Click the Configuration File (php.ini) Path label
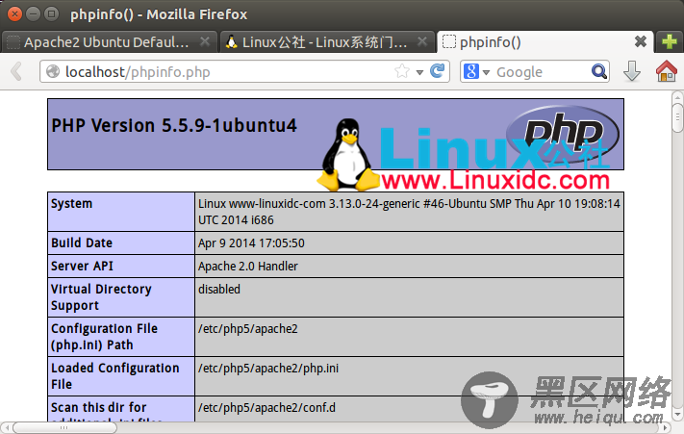The height and width of the screenshot is (434, 684). [104, 337]
